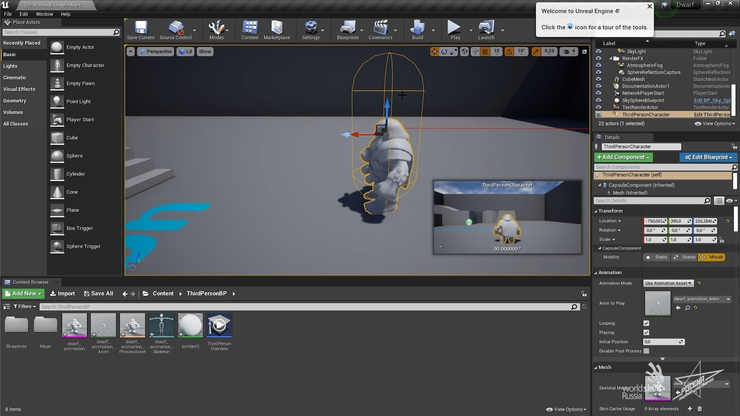This screenshot has height=416, width=740.
Task: Open the Window menu
Action: pos(44,14)
